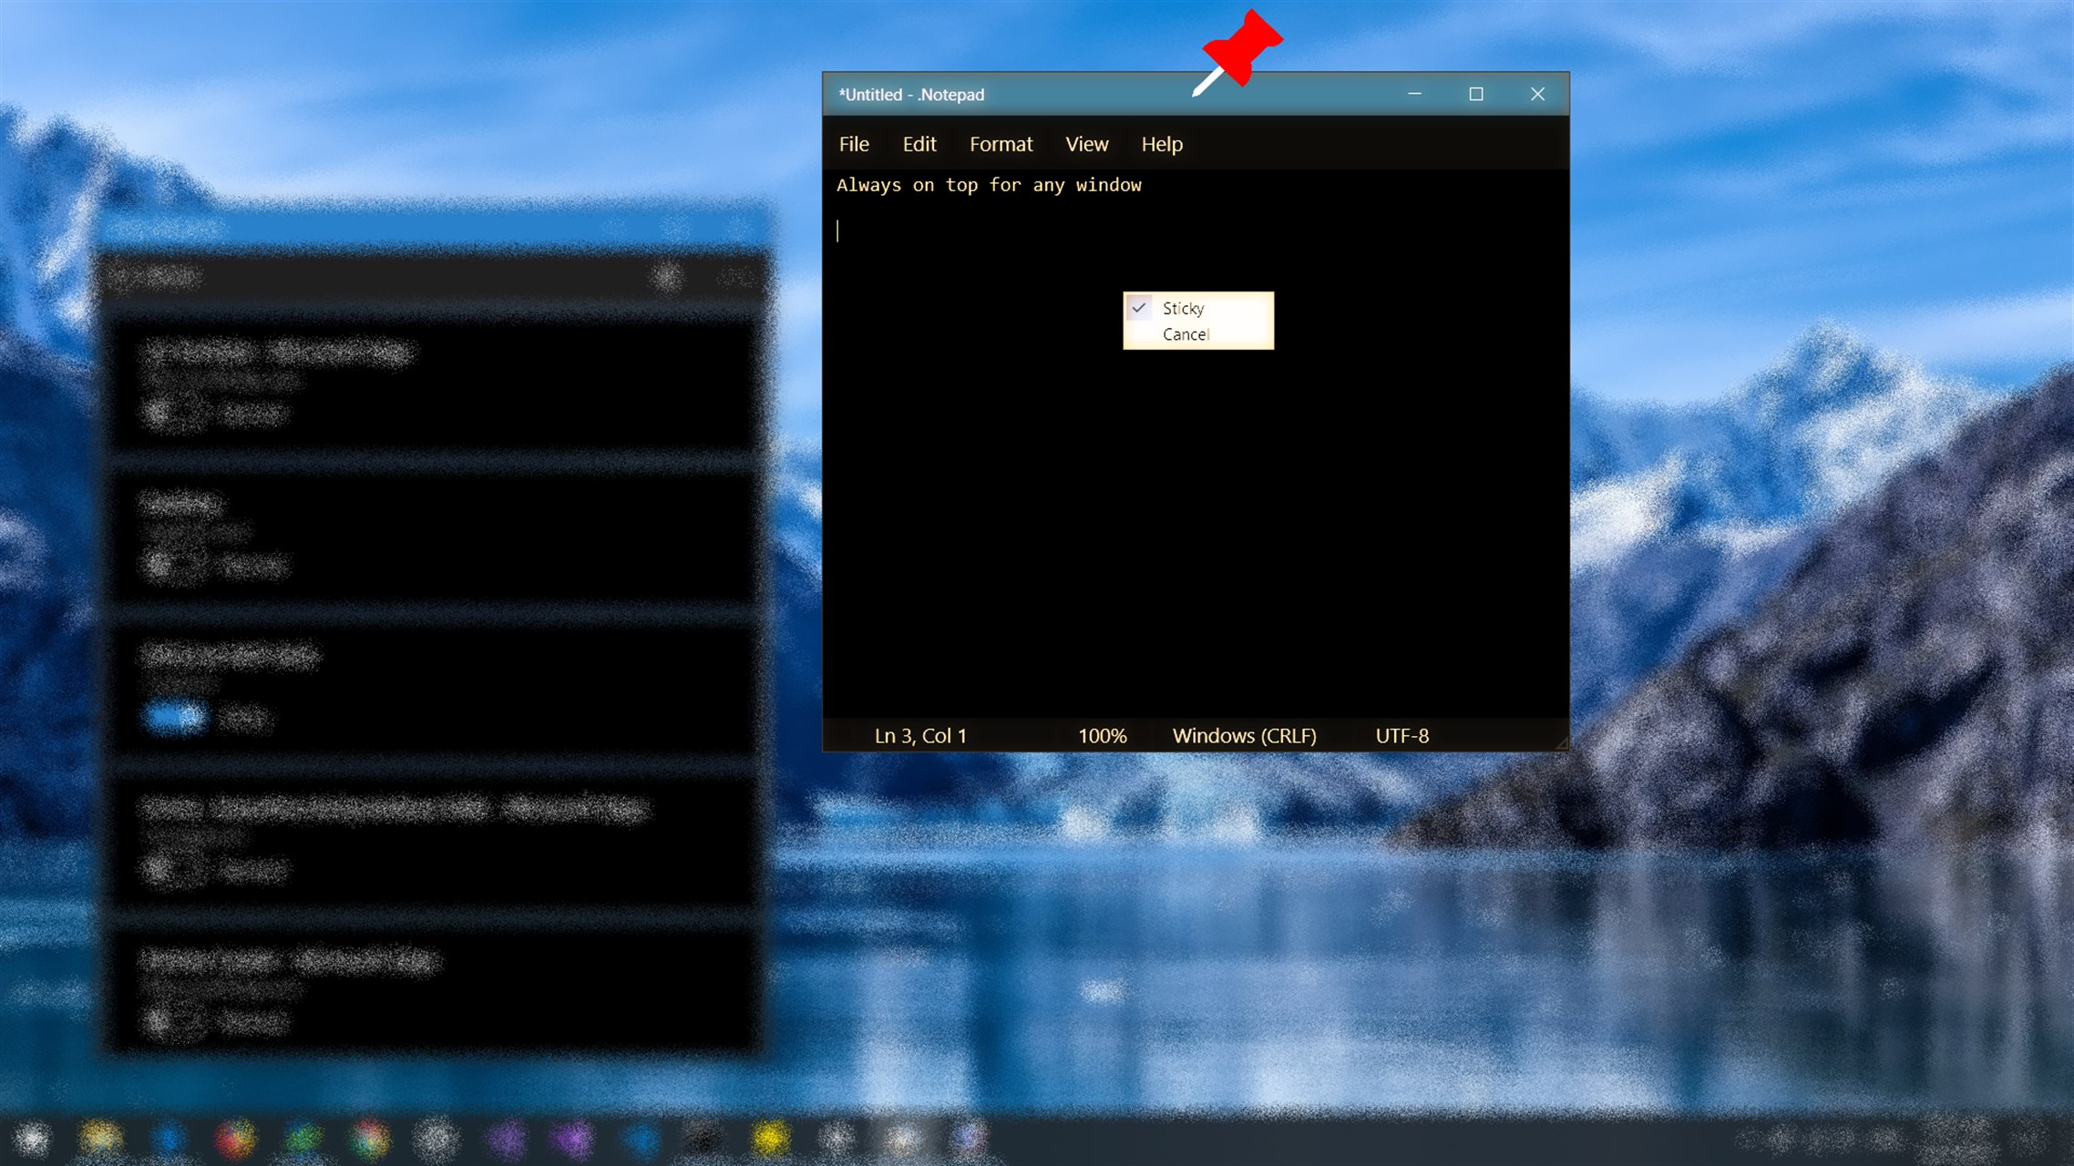Open the View menu dropdown

pyautogui.click(x=1086, y=144)
